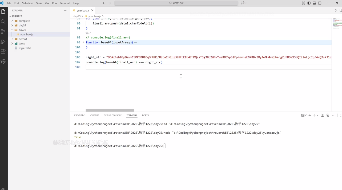Toggle the secondary side bar visibility
This screenshot has height=190, width=342.
pyautogui.click(x=320, y=3)
